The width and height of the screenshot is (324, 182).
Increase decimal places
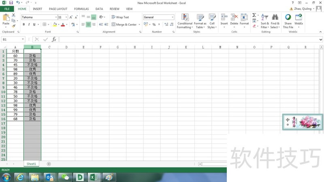click(166, 24)
